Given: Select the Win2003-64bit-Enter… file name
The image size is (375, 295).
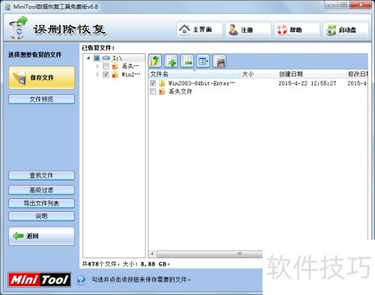Looking at the screenshot, I should point(202,83).
